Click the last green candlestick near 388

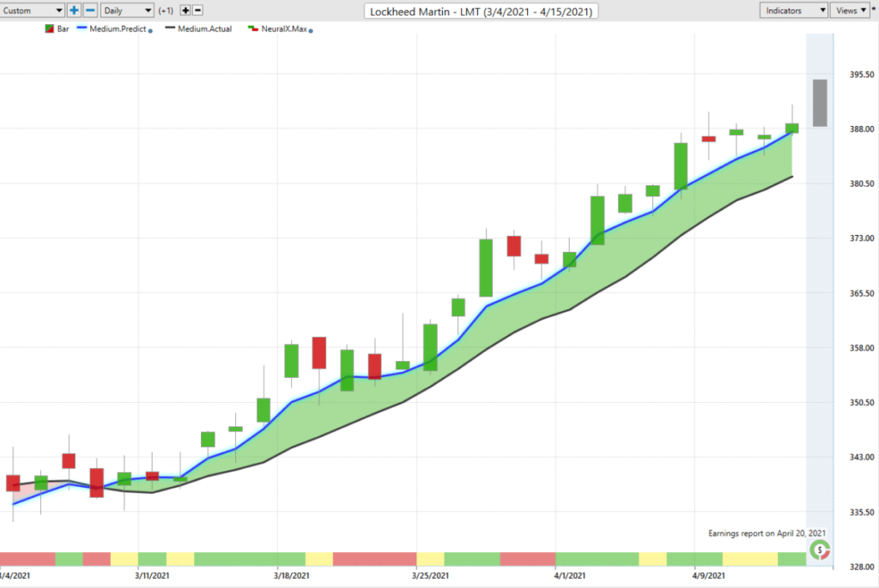coord(792,129)
